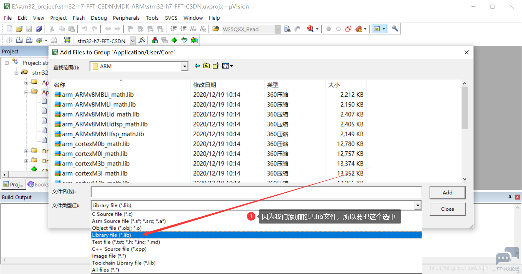The image size is (522, 274).
Task: Open the Manage Project Items icon
Action: (x=155, y=40)
